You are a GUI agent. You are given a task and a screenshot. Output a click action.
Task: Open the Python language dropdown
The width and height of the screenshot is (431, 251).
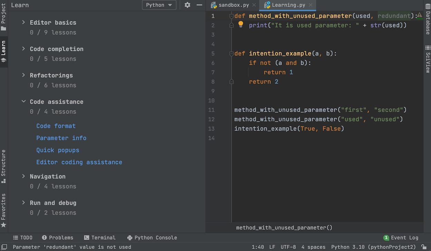pyautogui.click(x=159, y=5)
